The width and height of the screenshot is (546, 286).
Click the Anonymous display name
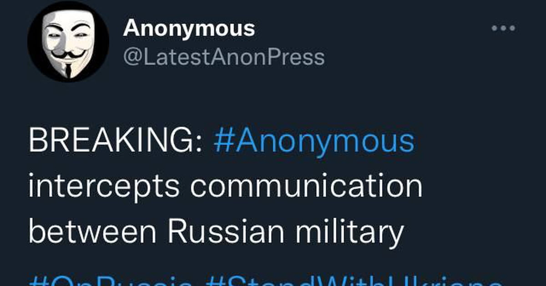coord(189,29)
